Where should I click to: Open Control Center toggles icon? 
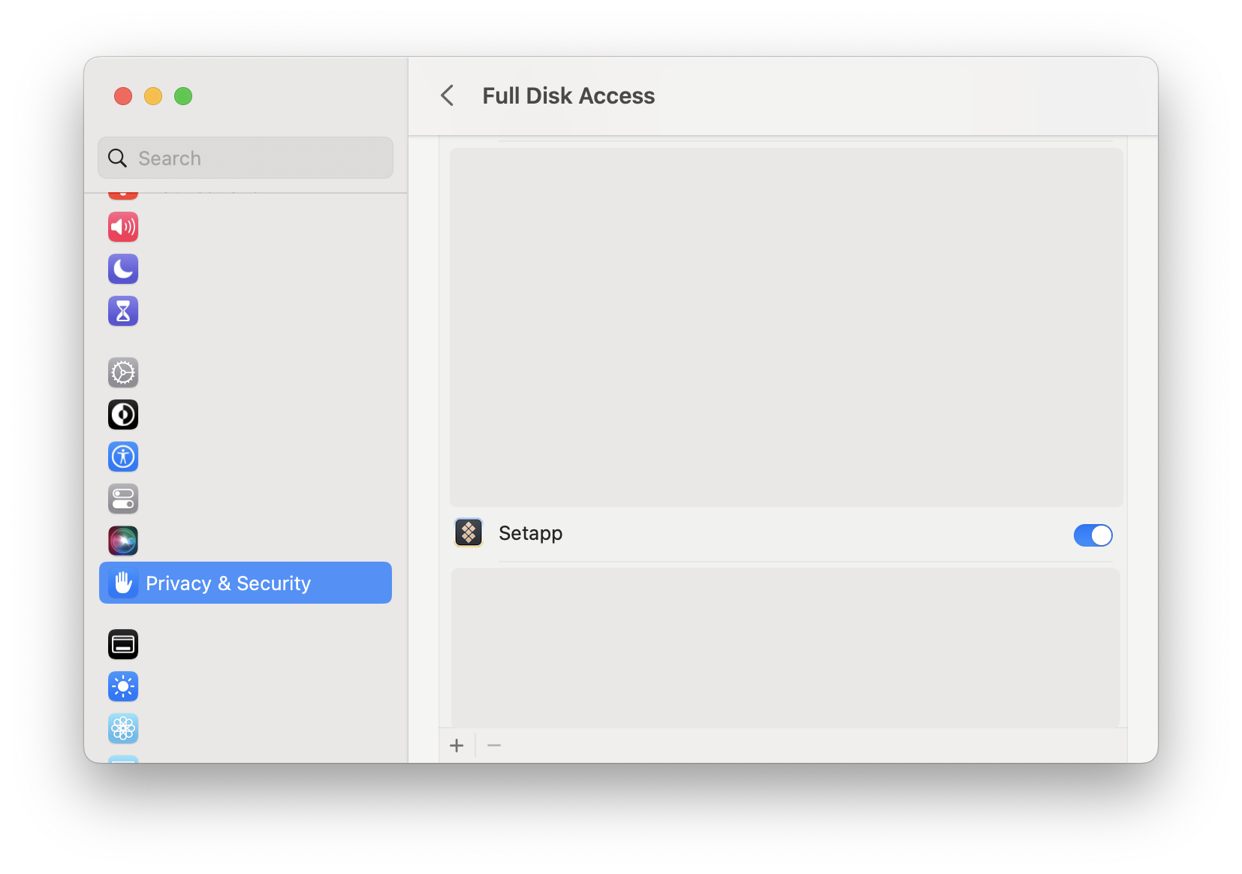click(x=123, y=499)
